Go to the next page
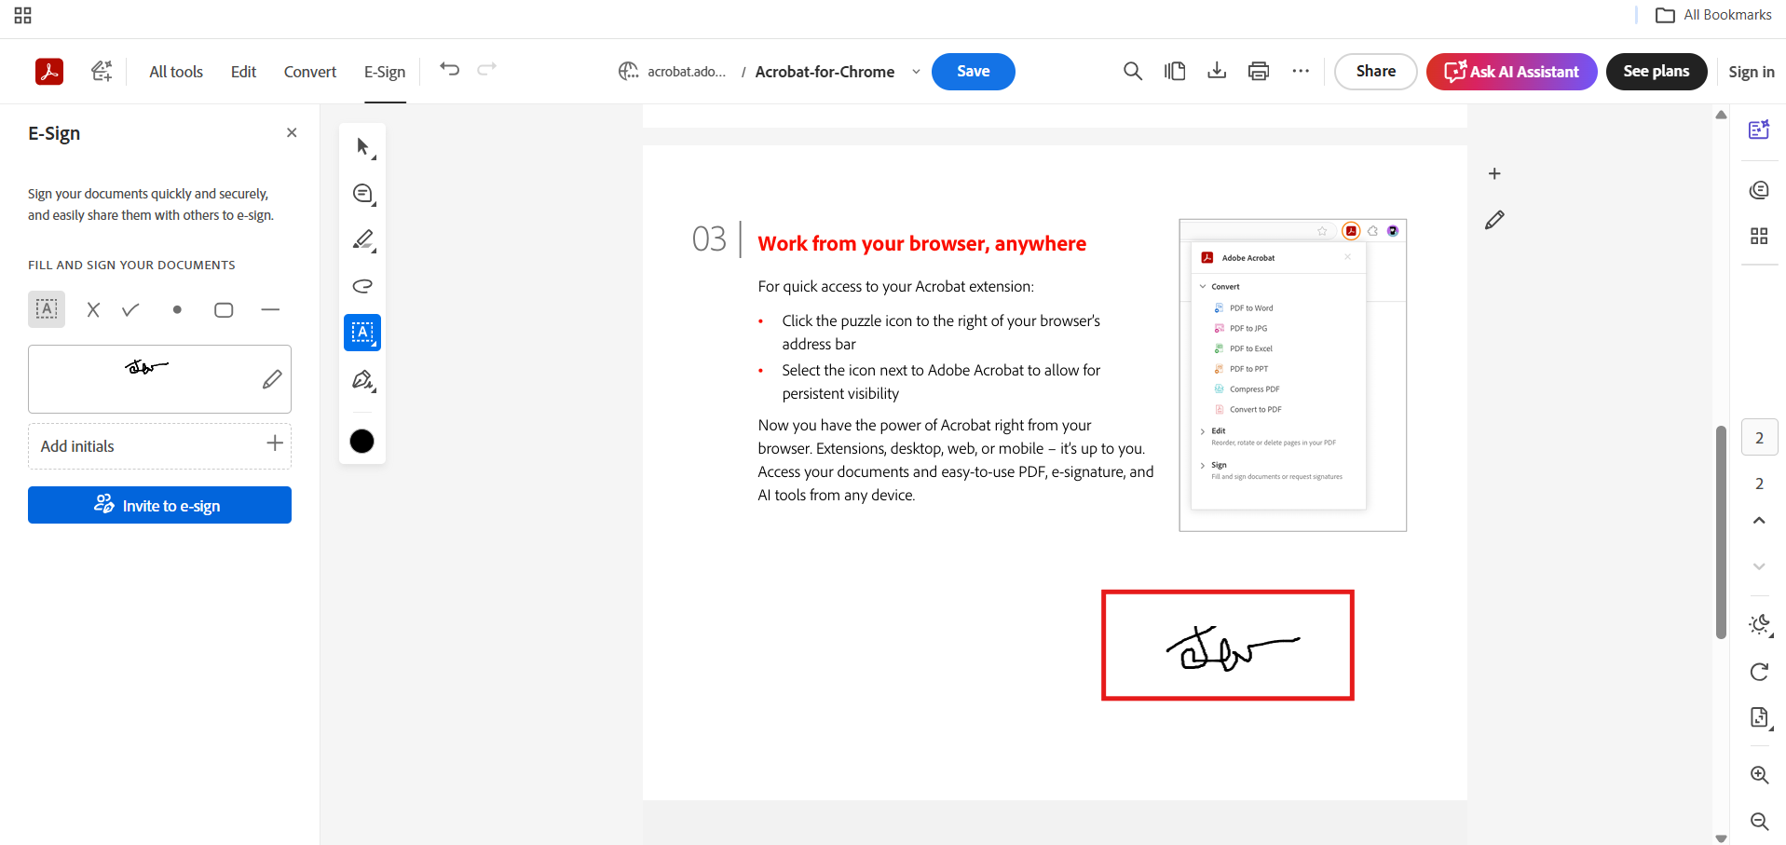The width and height of the screenshot is (1786, 845). 1759,566
